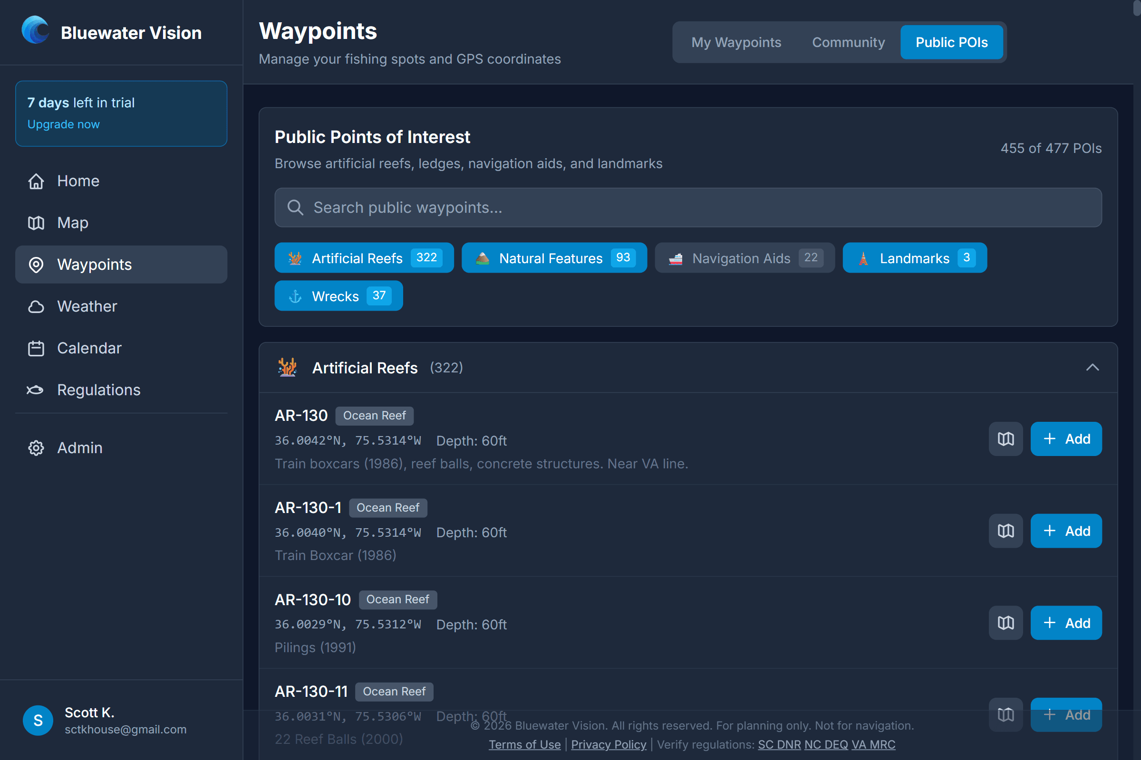View AR-130-10 on map icon

pyautogui.click(x=1006, y=623)
